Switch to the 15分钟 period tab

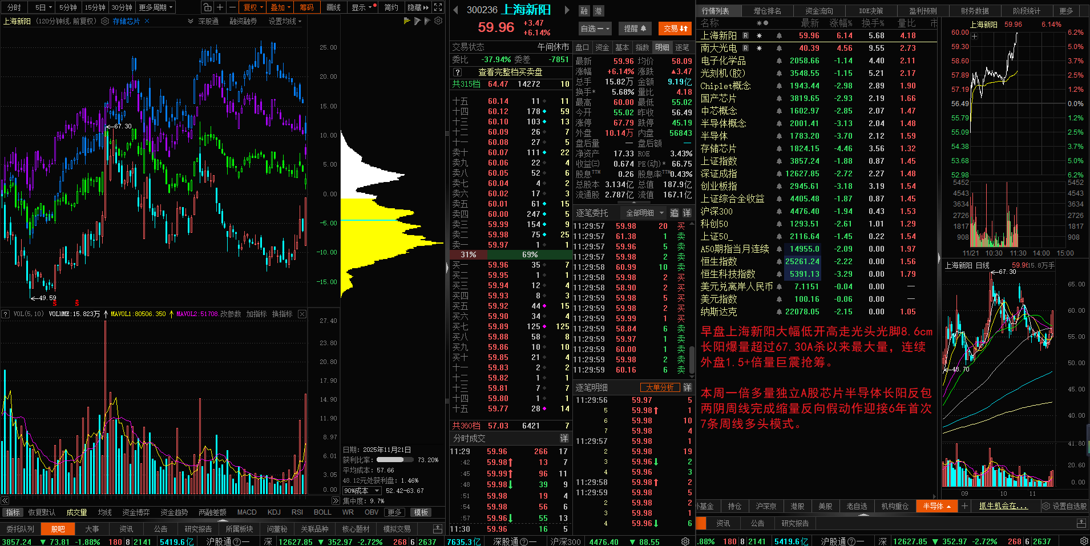[95, 7]
